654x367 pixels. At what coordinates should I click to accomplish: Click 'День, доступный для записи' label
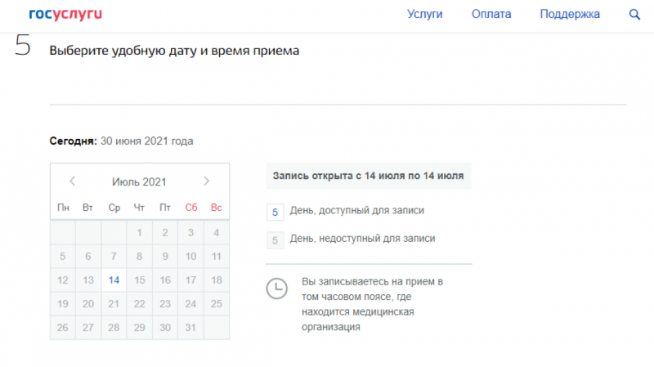coord(357,211)
